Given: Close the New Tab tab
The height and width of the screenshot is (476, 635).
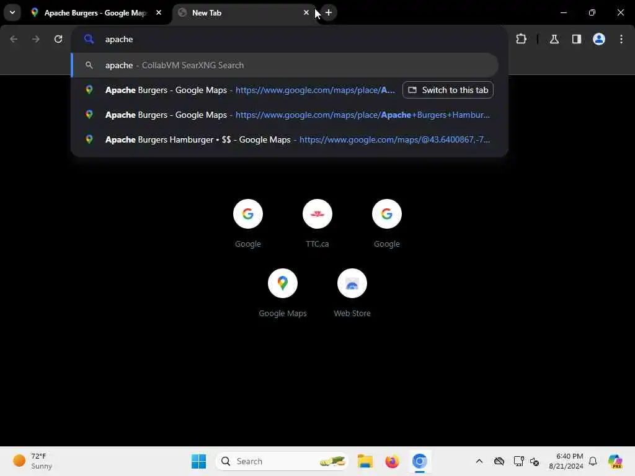Looking at the screenshot, I should [x=306, y=12].
